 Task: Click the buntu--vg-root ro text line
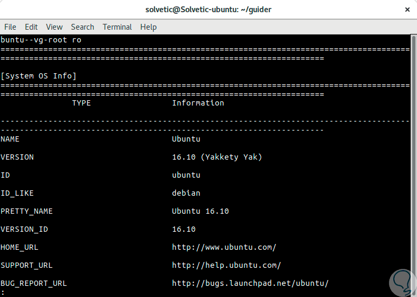tap(41, 40)
